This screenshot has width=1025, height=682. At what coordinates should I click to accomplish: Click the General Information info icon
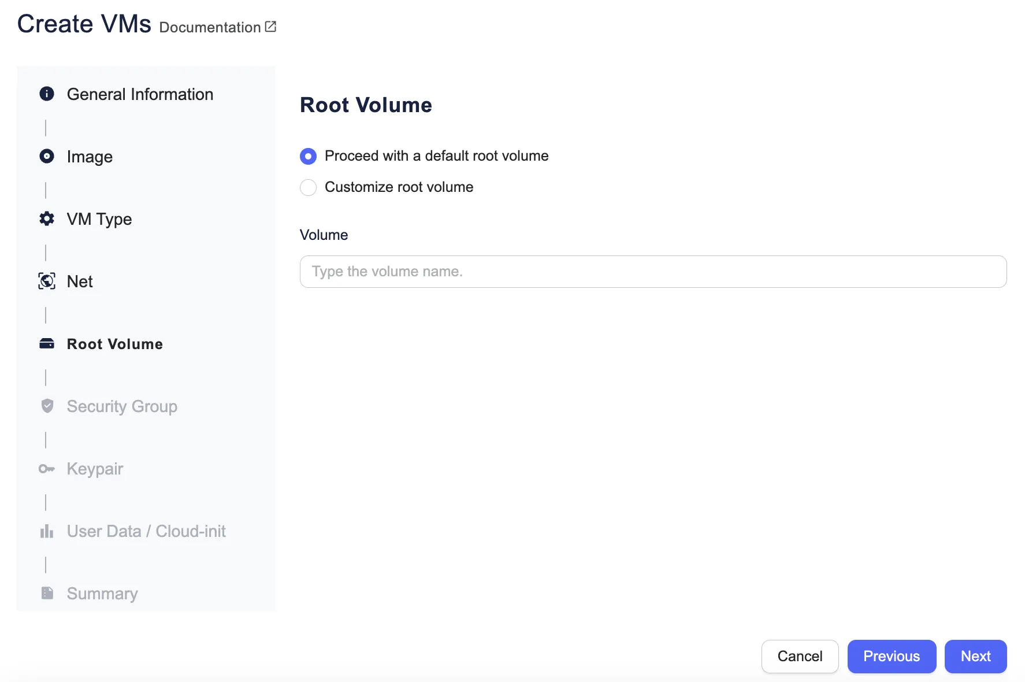(x=47, y=94)
